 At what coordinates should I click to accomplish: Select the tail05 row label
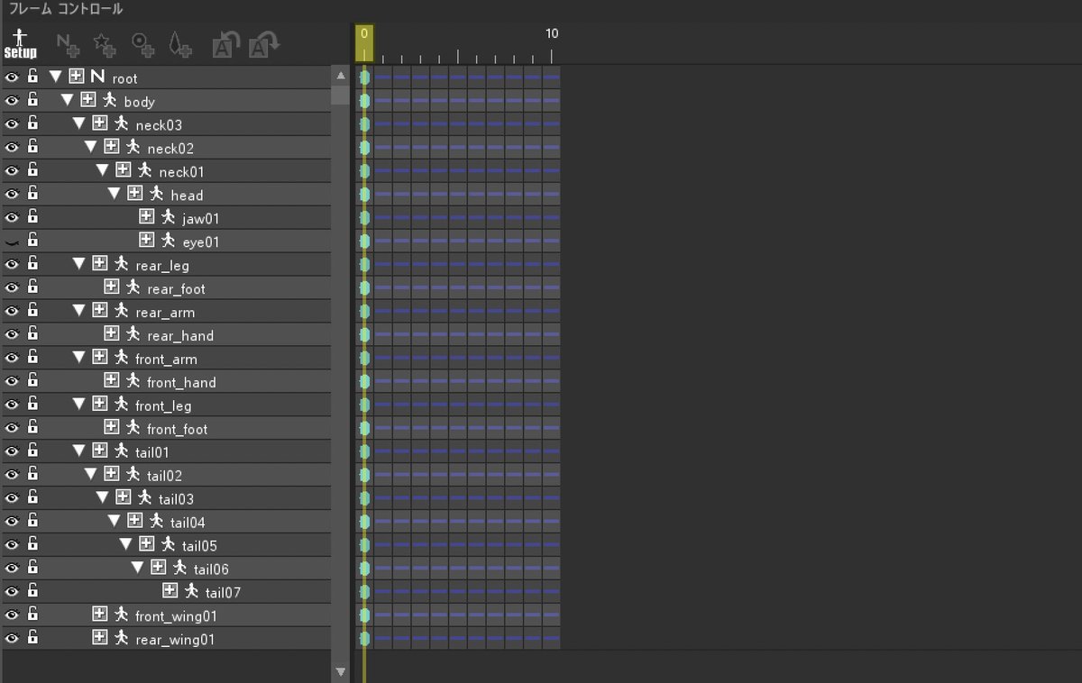pyautogui.click(x=199, y=546)
